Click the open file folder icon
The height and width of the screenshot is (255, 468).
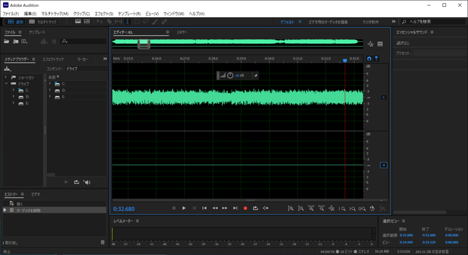[x=7, y=41]
